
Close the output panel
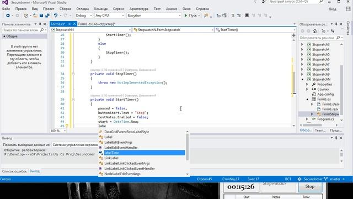[341, 138]
